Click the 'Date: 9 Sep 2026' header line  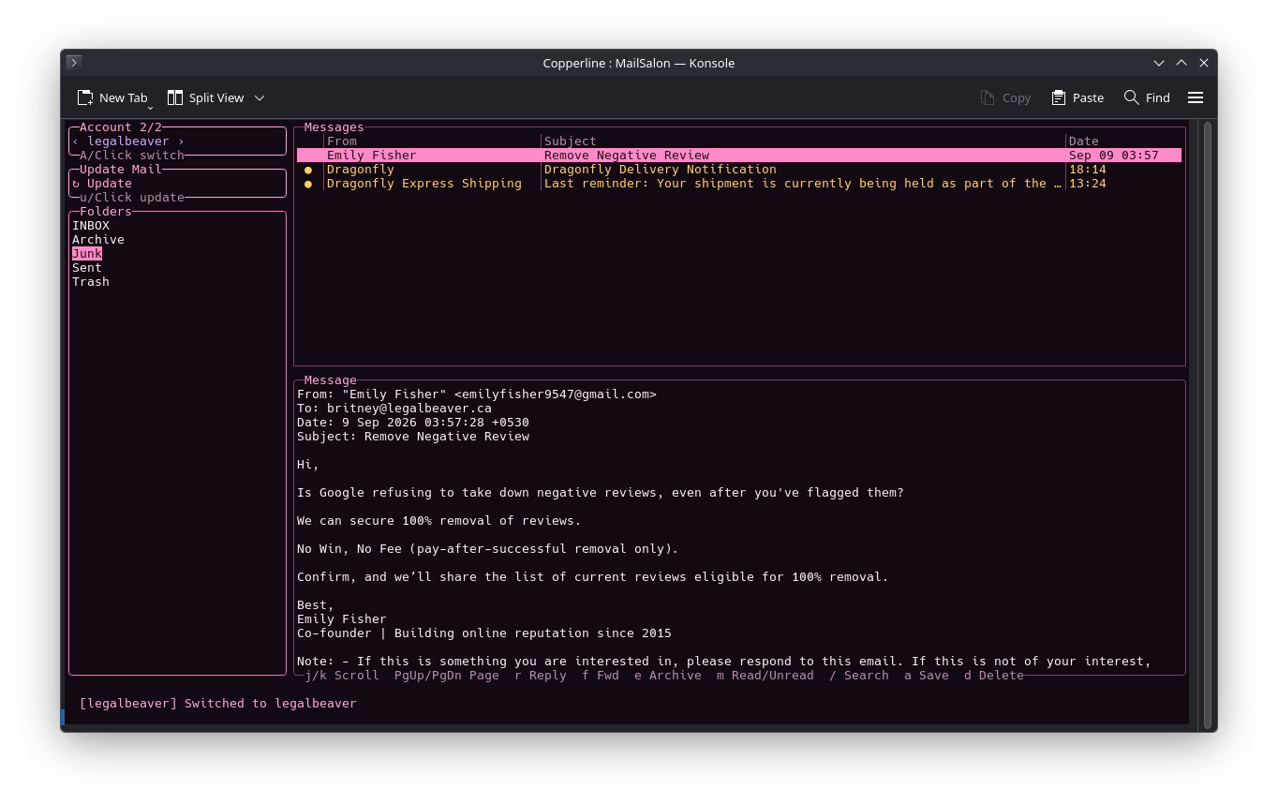click(413, 423)
